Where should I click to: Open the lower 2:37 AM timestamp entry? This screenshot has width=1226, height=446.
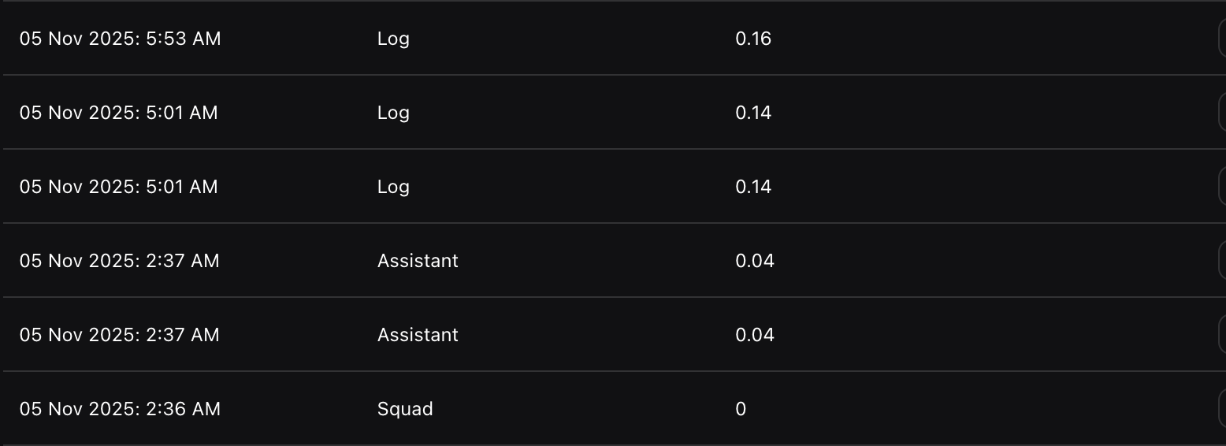click(x=119, y=335)
